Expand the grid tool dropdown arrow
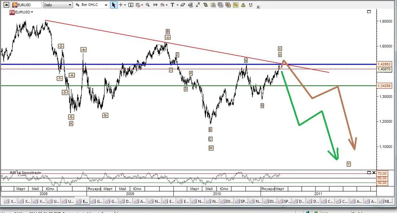This screenshot has height=213, width=397. pyautogui.click(x=142, y=5)
